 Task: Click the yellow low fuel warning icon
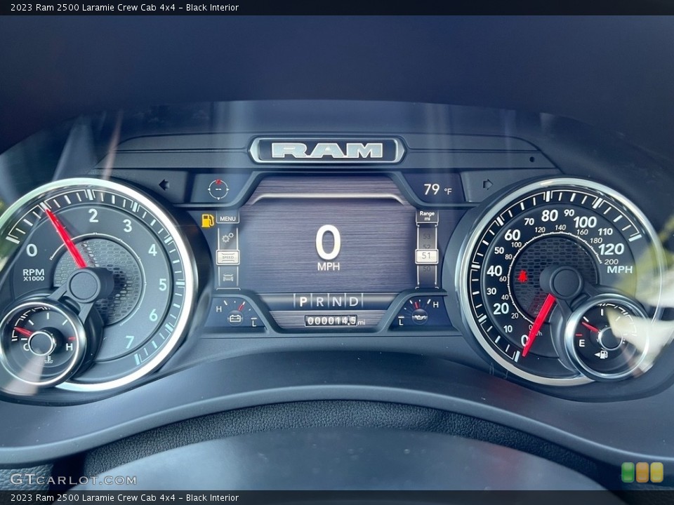[x=208, y=220]
